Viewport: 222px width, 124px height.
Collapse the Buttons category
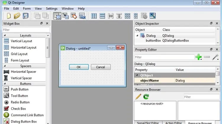click(x=5, y=84)
